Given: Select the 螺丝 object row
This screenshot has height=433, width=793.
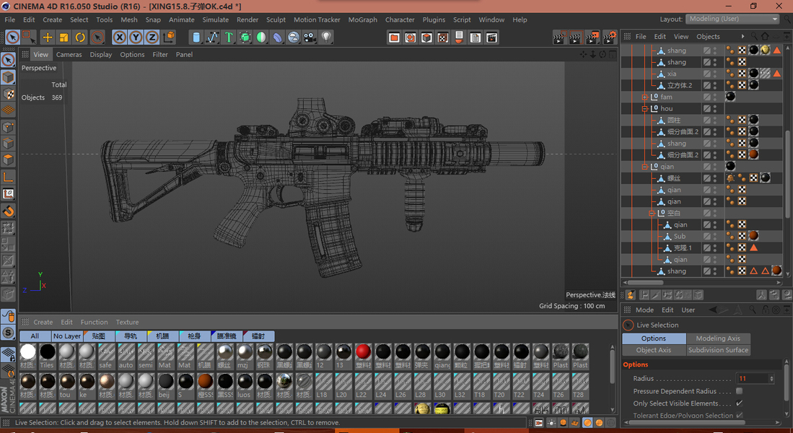Looking at the screenshot, I should [x=703, y=178].
